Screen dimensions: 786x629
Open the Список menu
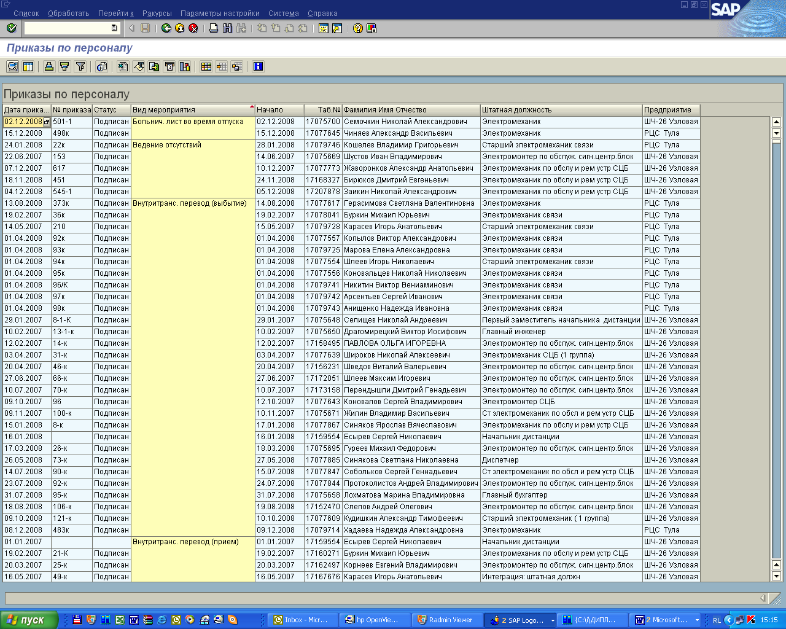click(26, 13)
